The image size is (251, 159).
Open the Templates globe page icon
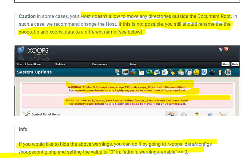coord(204,72)
